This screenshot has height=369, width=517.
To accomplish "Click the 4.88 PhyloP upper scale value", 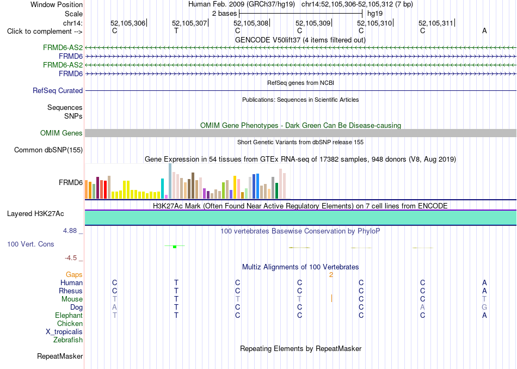I will click(x=70, y=231).
